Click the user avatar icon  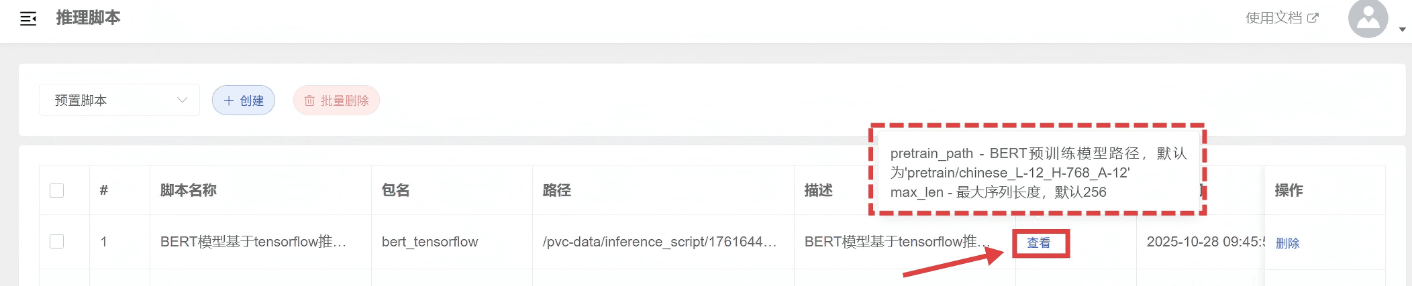click(x=1368, y=19)
